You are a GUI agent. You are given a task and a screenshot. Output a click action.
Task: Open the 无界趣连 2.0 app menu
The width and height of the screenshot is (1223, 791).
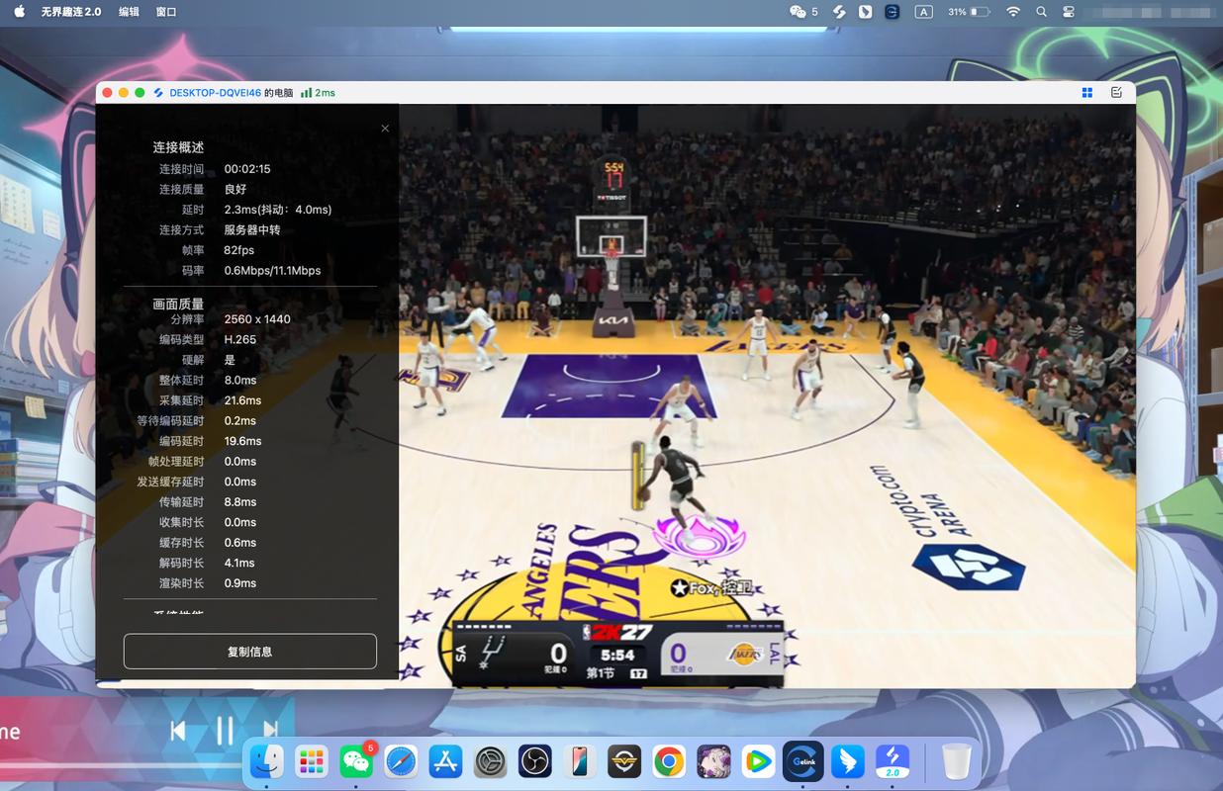pyautogui.click(x=71, y=12)
